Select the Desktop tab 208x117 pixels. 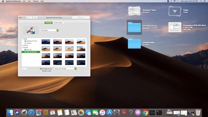click(48, 23)
